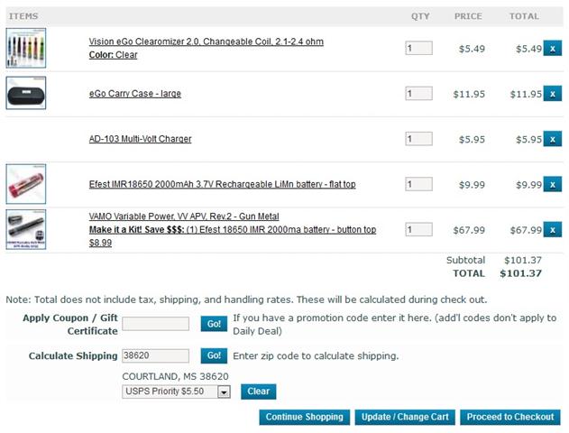Click the ITEMS column header

pyautogui.click(x=23, y=16)
